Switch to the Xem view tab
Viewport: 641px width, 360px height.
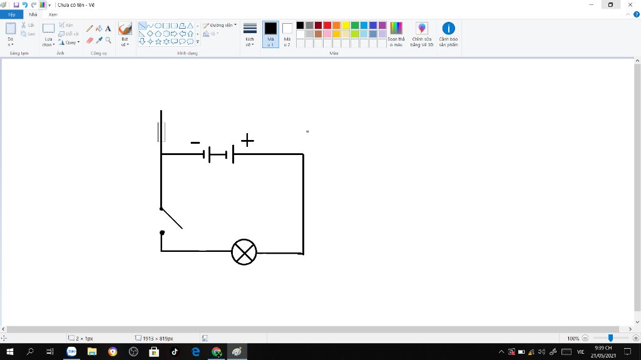pyautogui.click(x=53, y=14)
